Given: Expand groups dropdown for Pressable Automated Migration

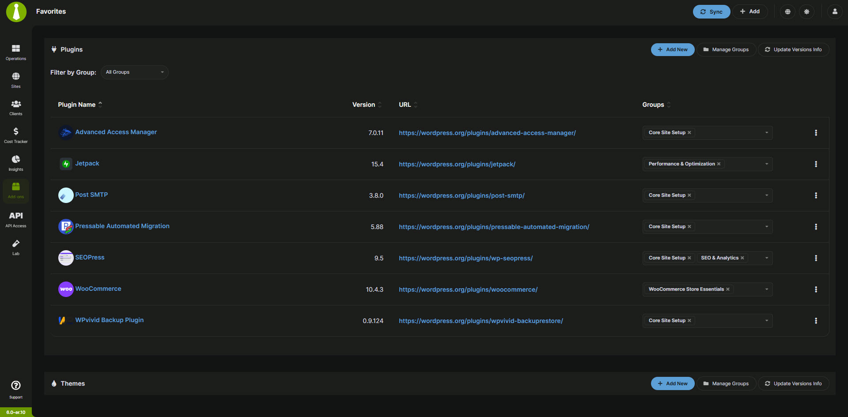Looking at the screenshot, I should click(767, 227).
